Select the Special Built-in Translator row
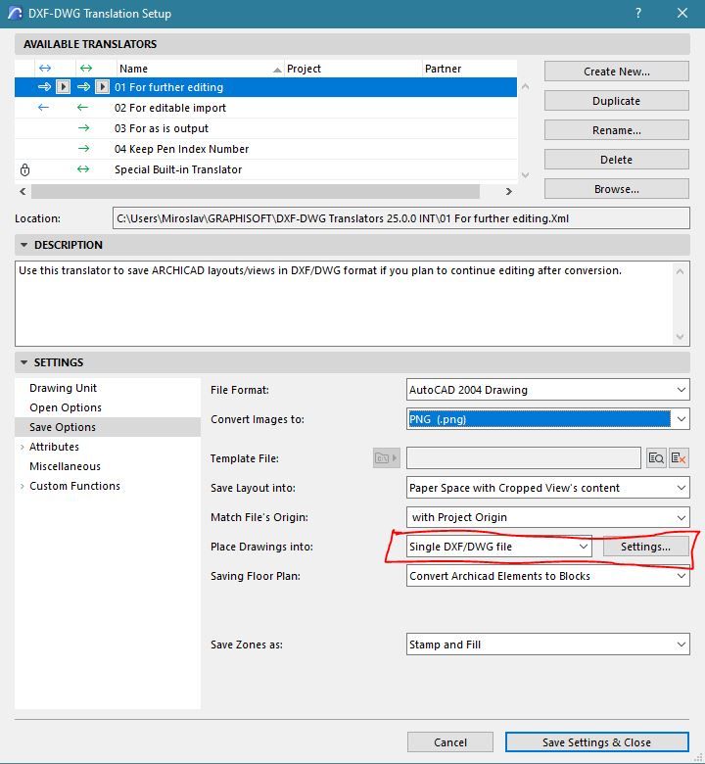 265,169
